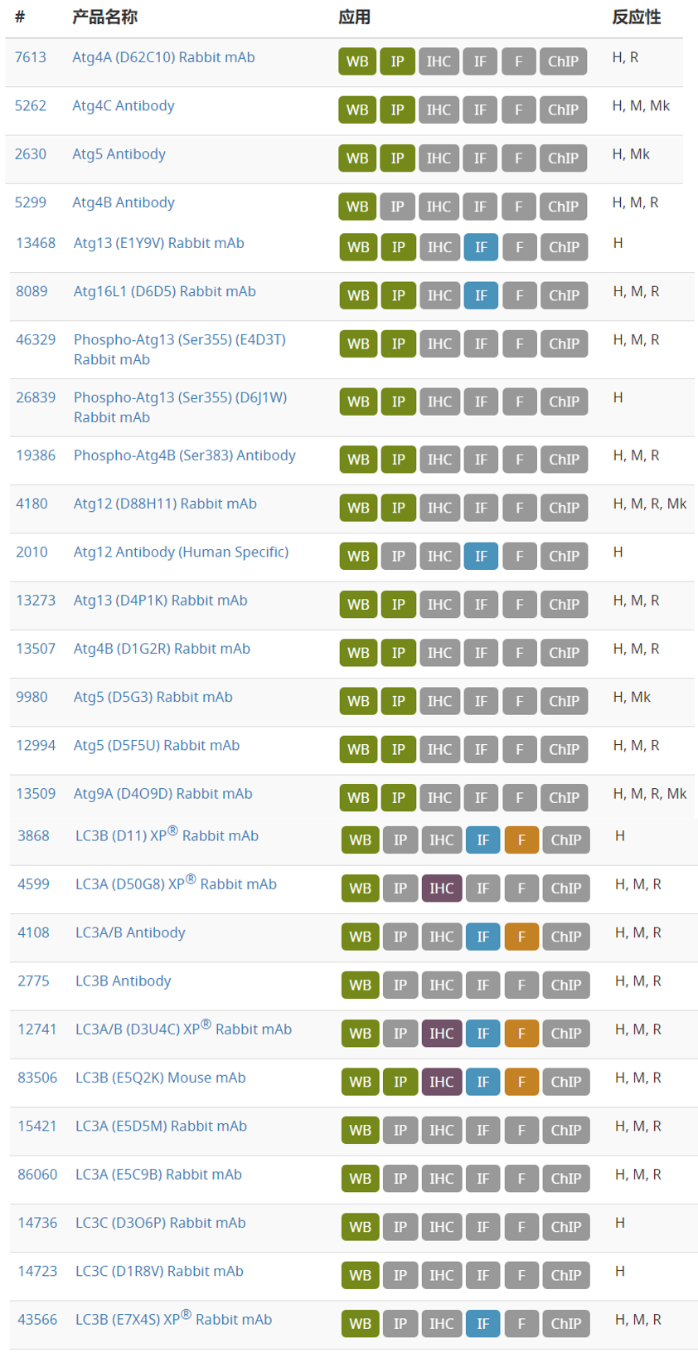Open Atg4B Antibody product link

tap(124, 202)
